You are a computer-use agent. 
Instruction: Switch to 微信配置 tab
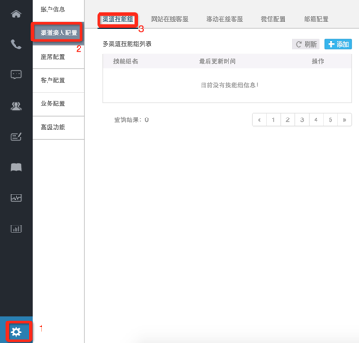273,19
